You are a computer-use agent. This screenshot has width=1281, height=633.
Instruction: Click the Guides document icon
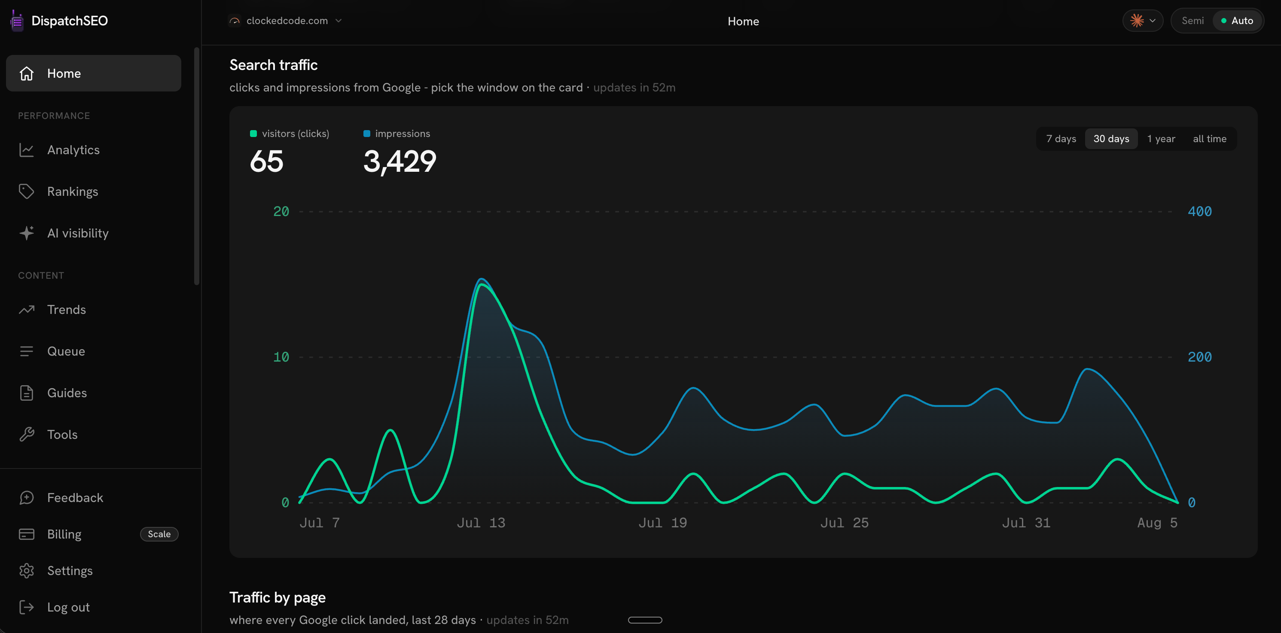(26, 393)
